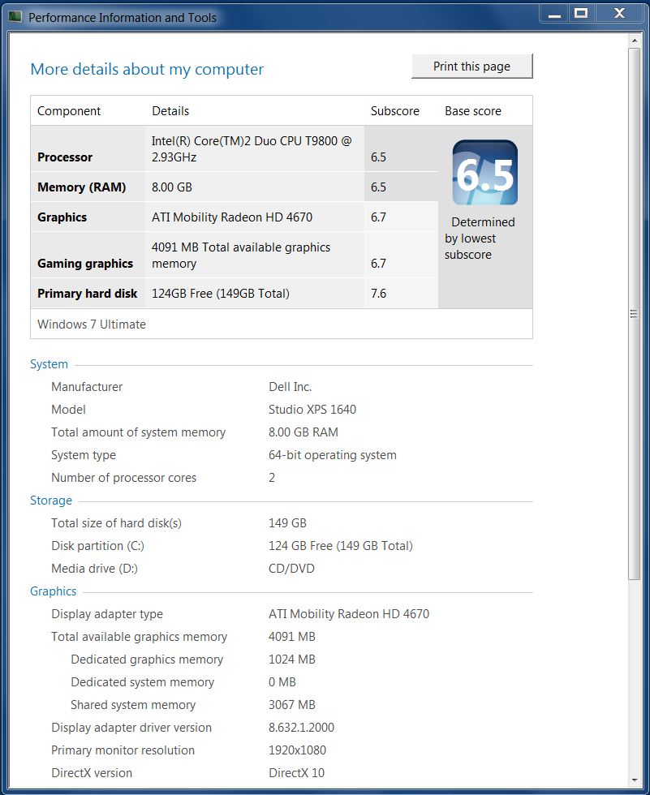650x795 pixels.
Task: Close the Performance Information and Tools window
Action: point(619,14)
